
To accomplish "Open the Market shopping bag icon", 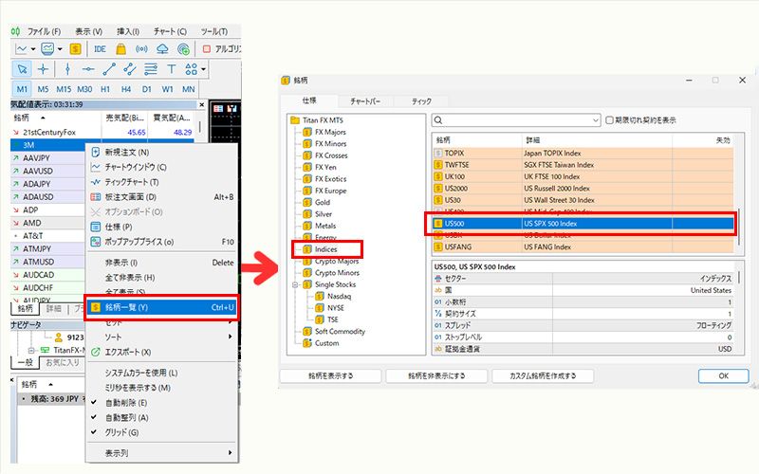I will point(121,49).
